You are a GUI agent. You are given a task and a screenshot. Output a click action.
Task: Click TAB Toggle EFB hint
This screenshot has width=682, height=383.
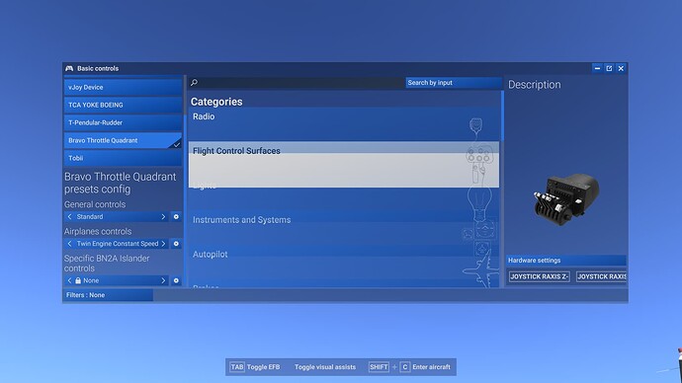click(x=255, y=367)
